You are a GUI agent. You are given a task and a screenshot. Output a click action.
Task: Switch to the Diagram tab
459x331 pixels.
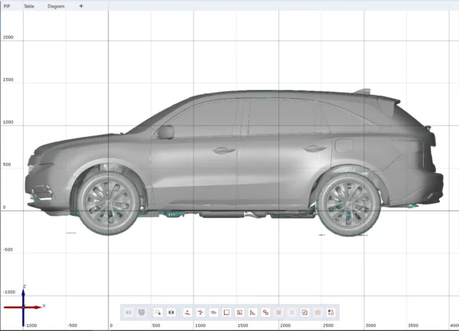[56, 6]
